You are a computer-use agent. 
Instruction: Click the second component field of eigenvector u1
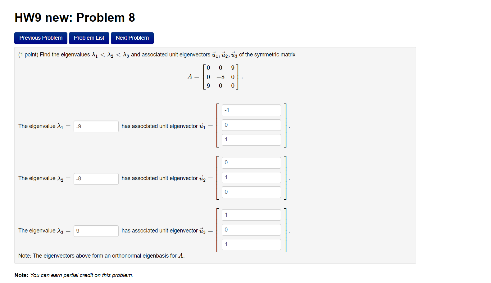[251, 125]
